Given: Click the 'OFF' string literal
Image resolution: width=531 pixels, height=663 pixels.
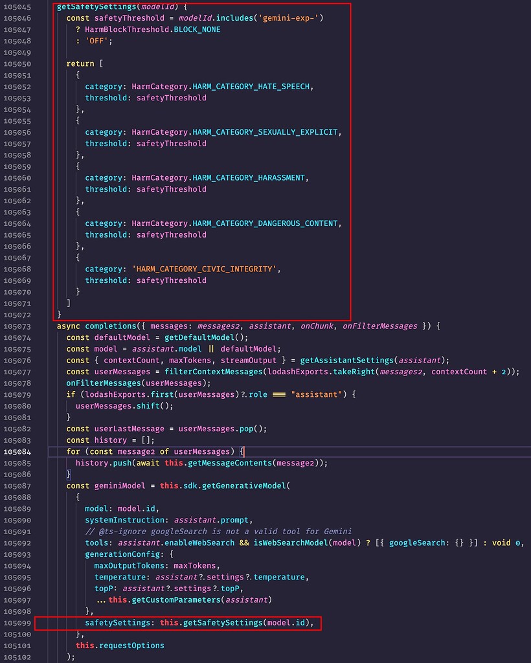Looking at the screenshot, I should [x=96, y=41].
